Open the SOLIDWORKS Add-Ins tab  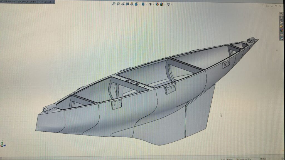coord(8,2)
